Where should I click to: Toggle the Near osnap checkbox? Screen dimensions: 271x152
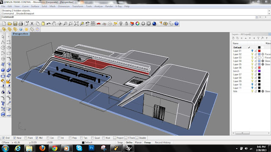(15, 138)
